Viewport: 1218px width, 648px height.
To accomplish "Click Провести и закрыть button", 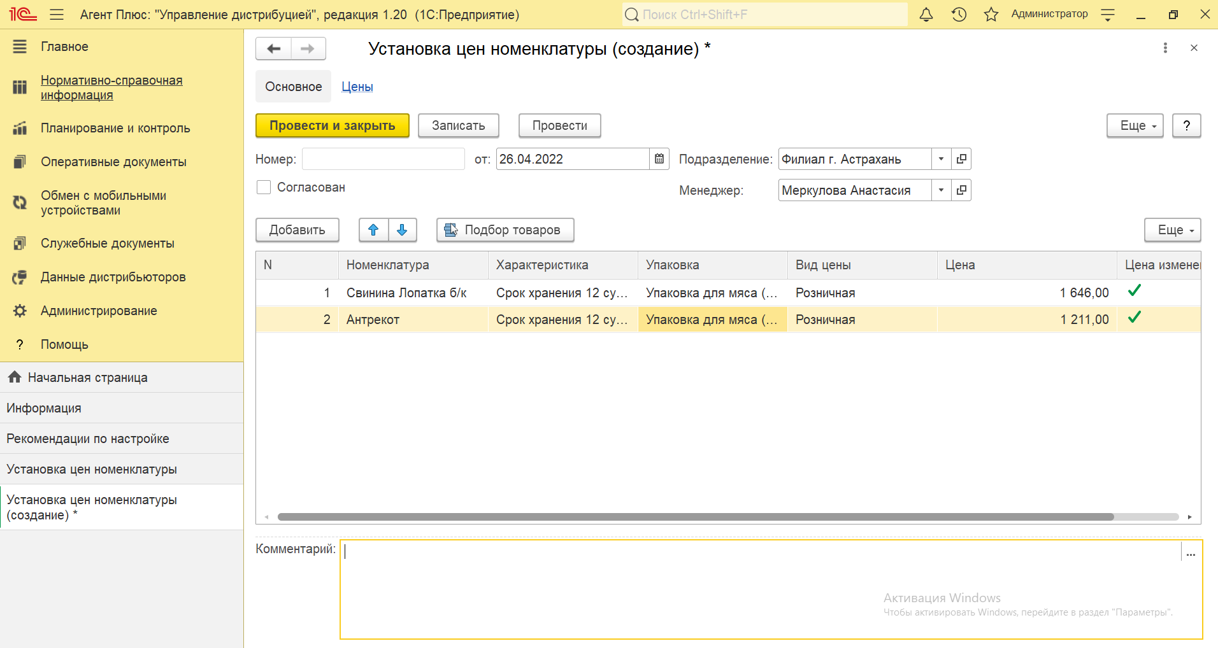I will coord(332,125).
